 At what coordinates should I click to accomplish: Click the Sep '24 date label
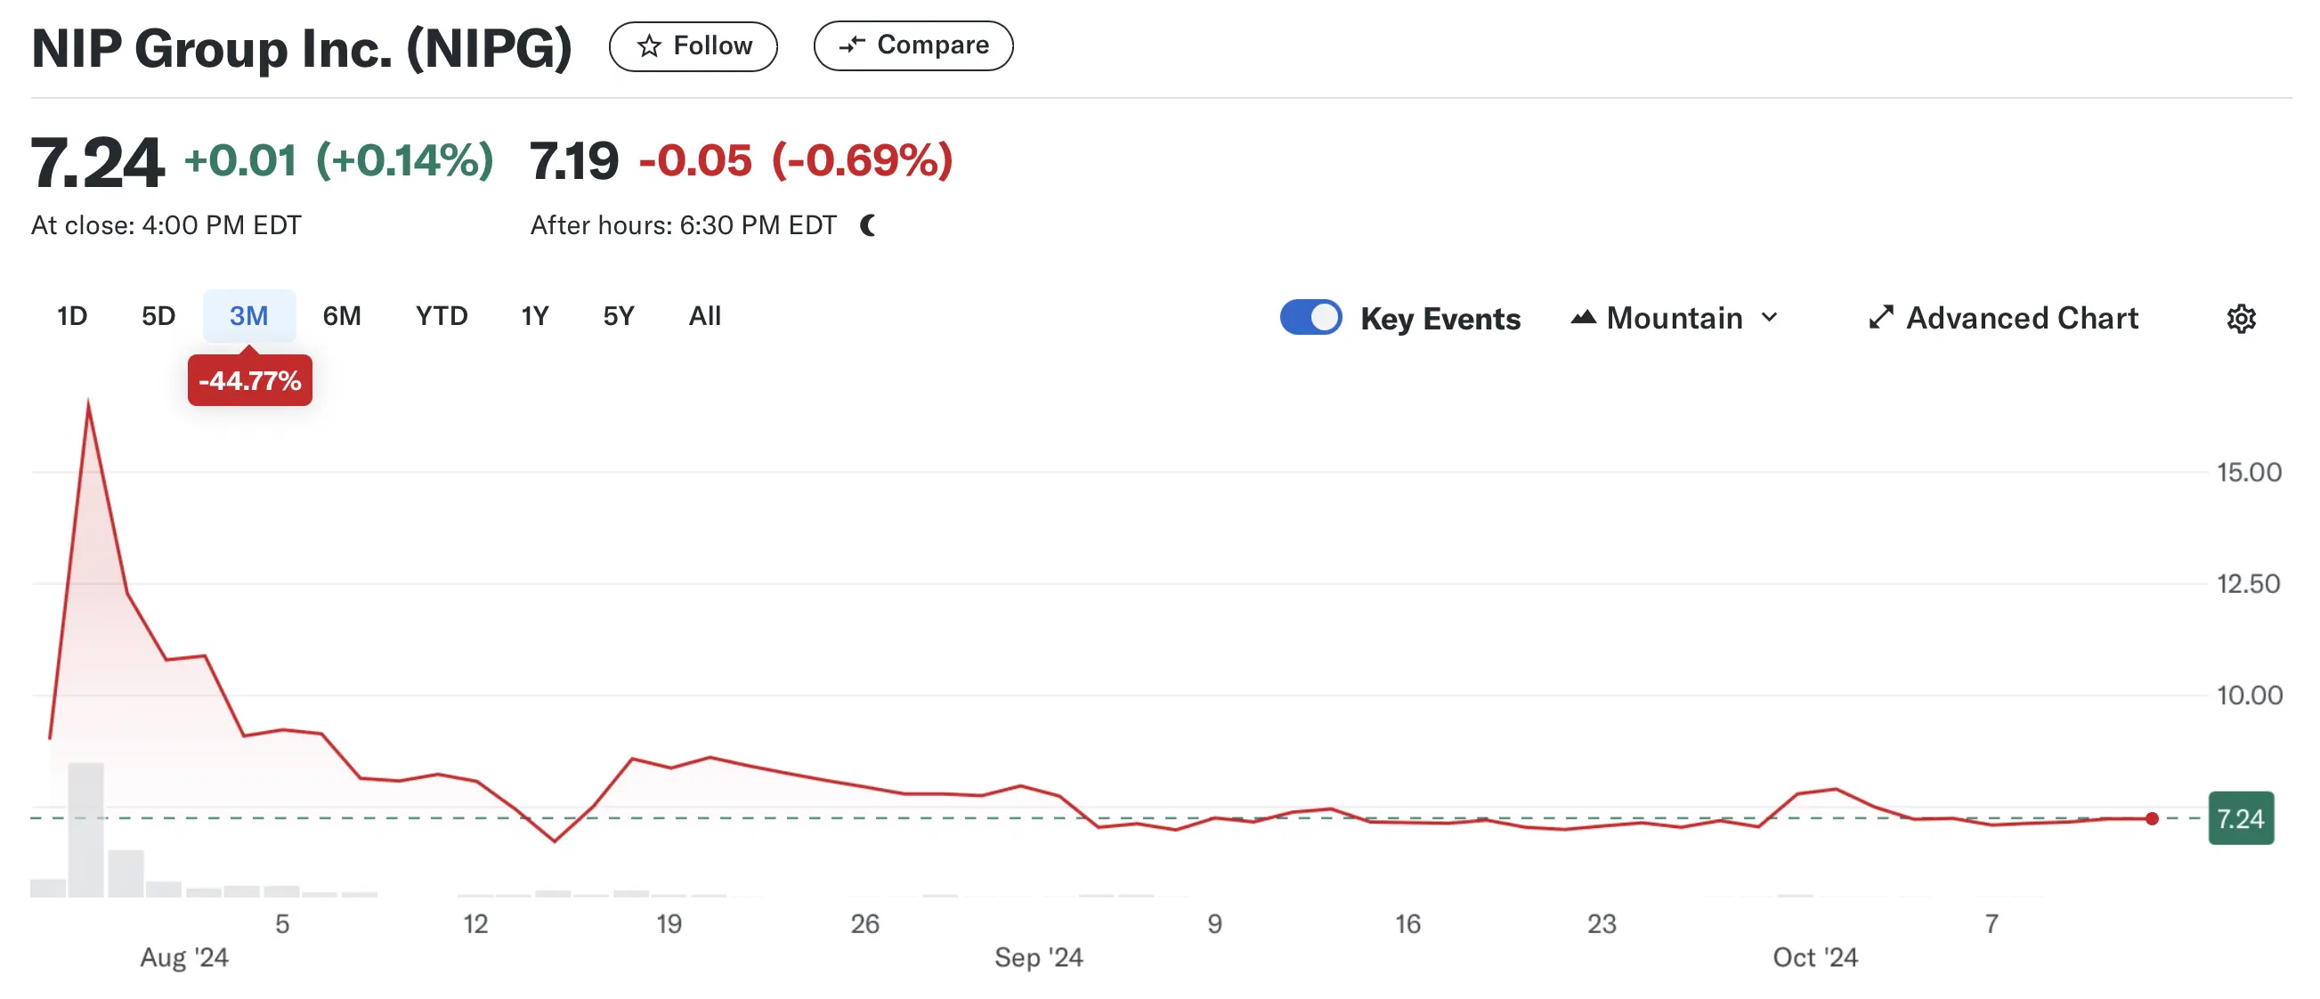pyautogui.click(x=1038, y=956)
